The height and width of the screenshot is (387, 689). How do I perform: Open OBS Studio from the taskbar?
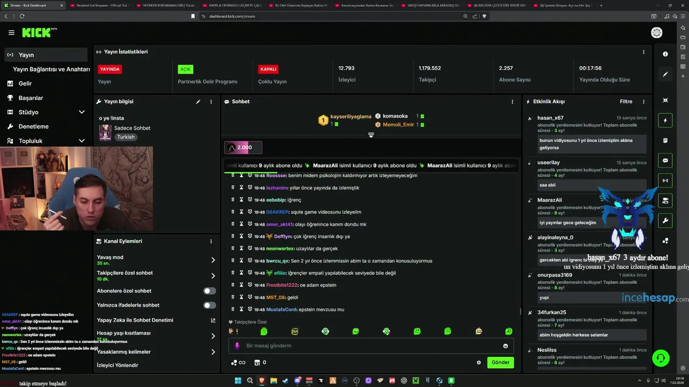[356, 381]
